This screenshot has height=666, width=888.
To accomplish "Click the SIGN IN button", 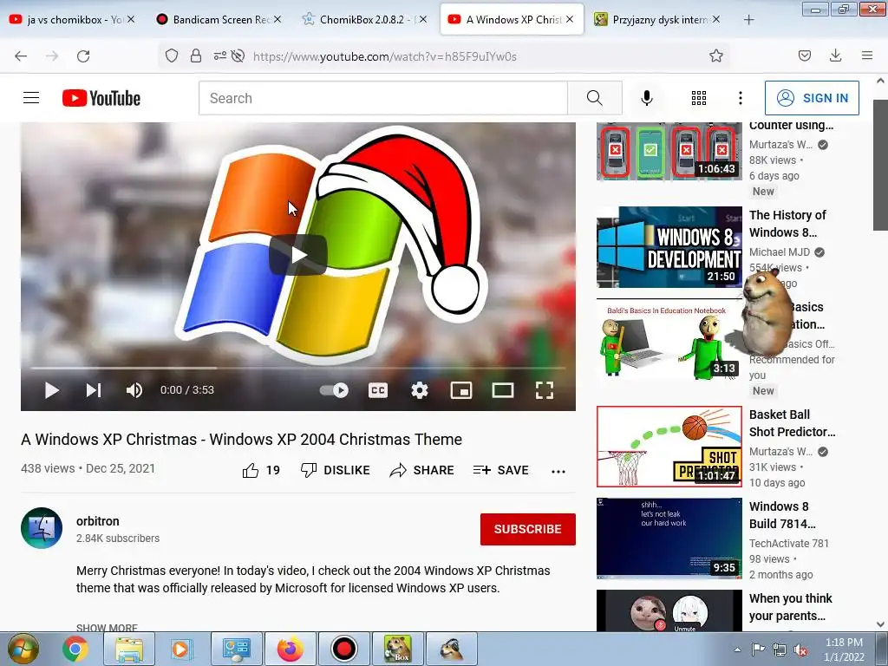I will point(812,98).
